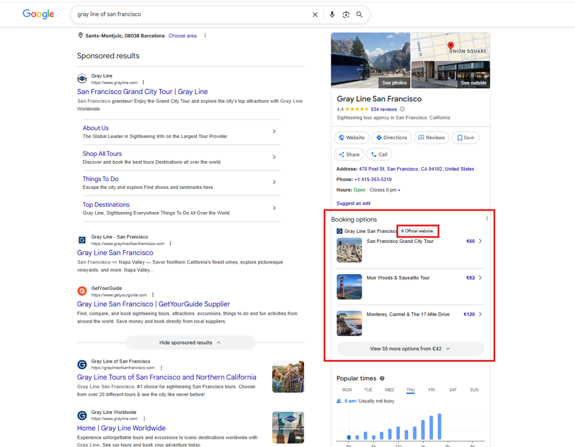The image size is (575, 447).
Task: Open the three-dot menu beside www.grayline.com sponsored URL
Action: [143, 82]
